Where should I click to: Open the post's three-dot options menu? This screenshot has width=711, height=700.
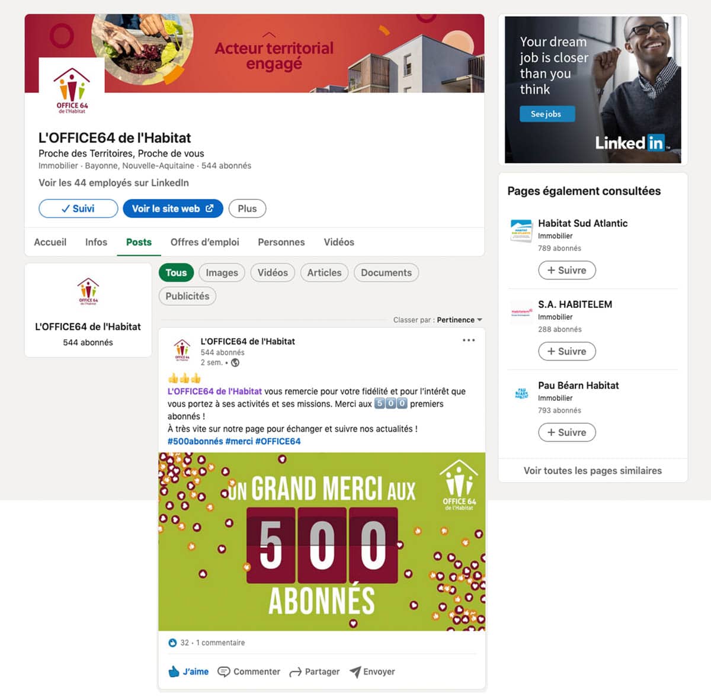469,341
